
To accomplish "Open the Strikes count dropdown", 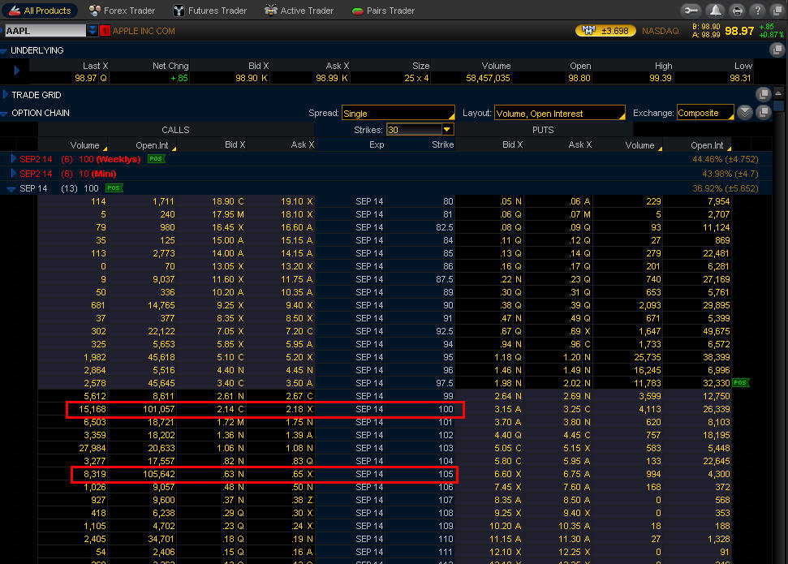I will click(x=446, y=130).
